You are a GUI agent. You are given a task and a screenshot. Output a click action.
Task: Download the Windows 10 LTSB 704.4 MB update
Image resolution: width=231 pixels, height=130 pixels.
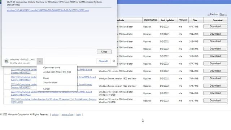click(x=215, y=93)
